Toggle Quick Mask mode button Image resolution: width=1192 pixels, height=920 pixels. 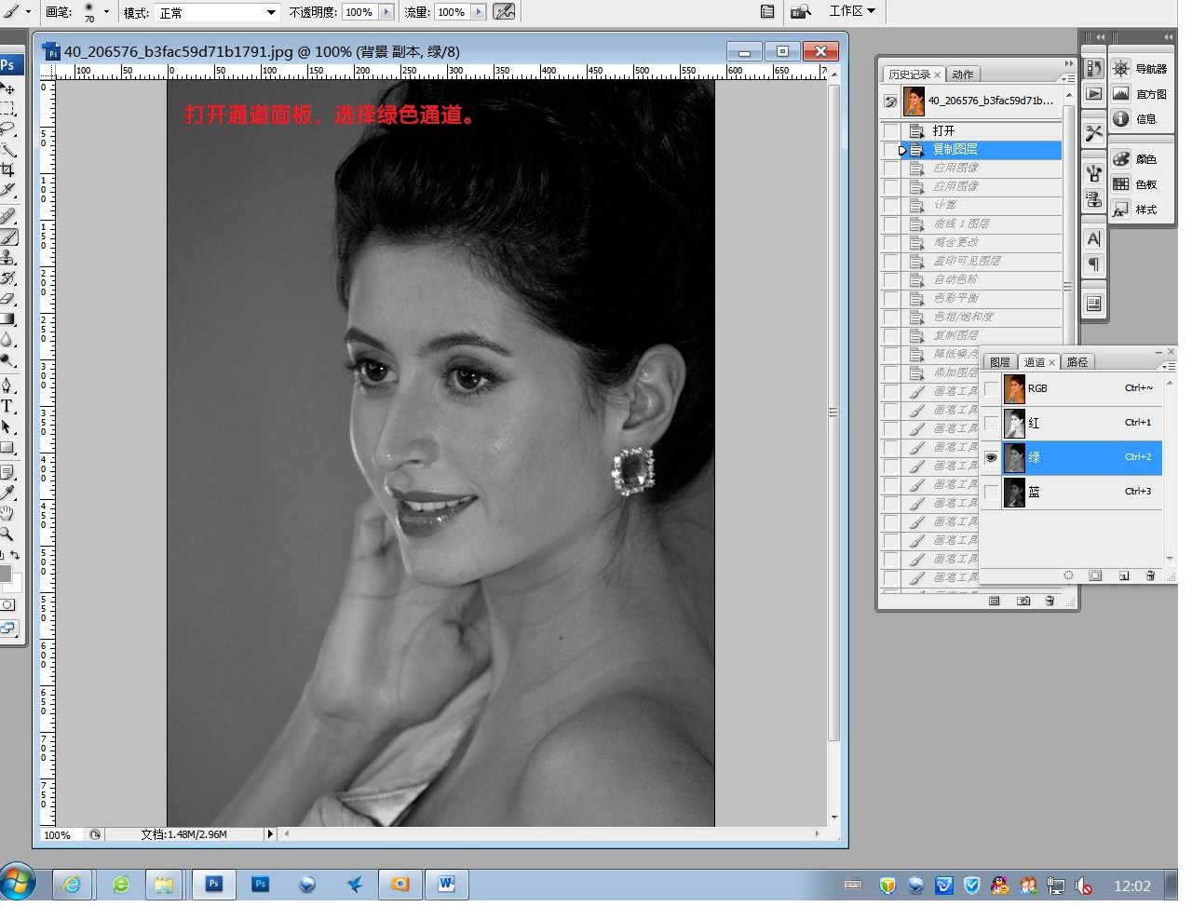7,605
